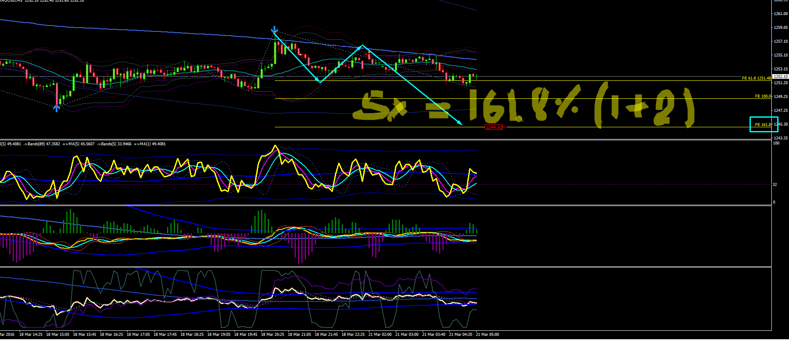Click the red 1244.92 price label
Screen dimensions: 789x340
click(494, 127)
